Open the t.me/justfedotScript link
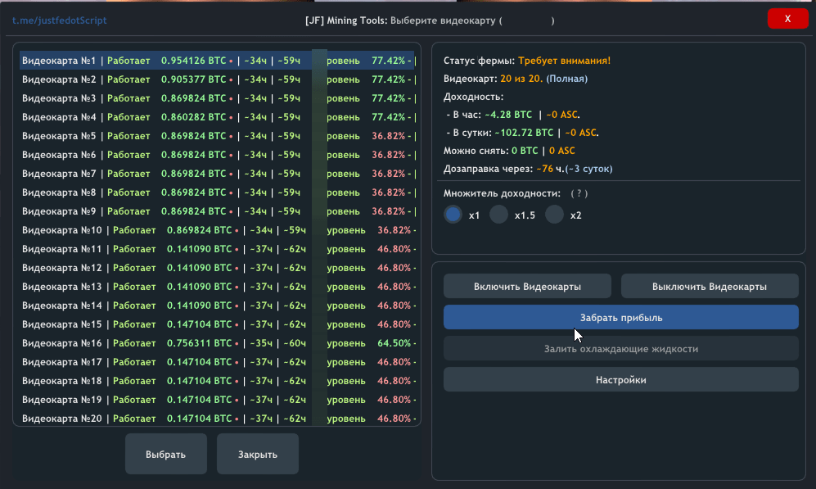 (59, 20)
